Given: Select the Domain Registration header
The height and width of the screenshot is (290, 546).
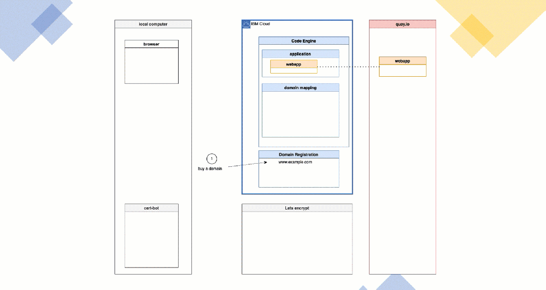Looking at the screenshot, I should pos(299,155).
